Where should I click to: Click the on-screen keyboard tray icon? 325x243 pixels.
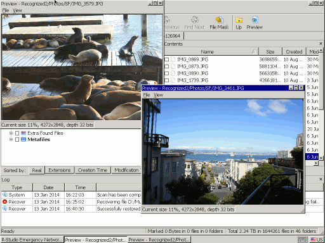tap(303, 240)
